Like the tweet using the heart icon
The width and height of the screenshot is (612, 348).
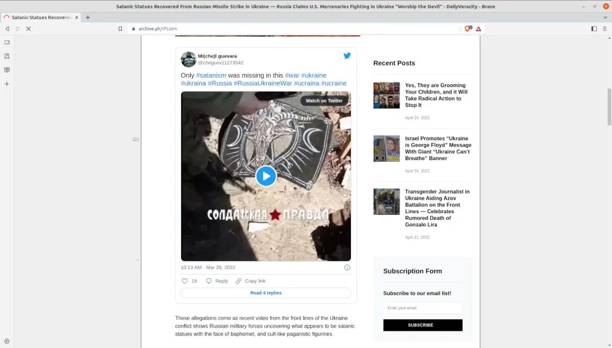pos(185,281)
